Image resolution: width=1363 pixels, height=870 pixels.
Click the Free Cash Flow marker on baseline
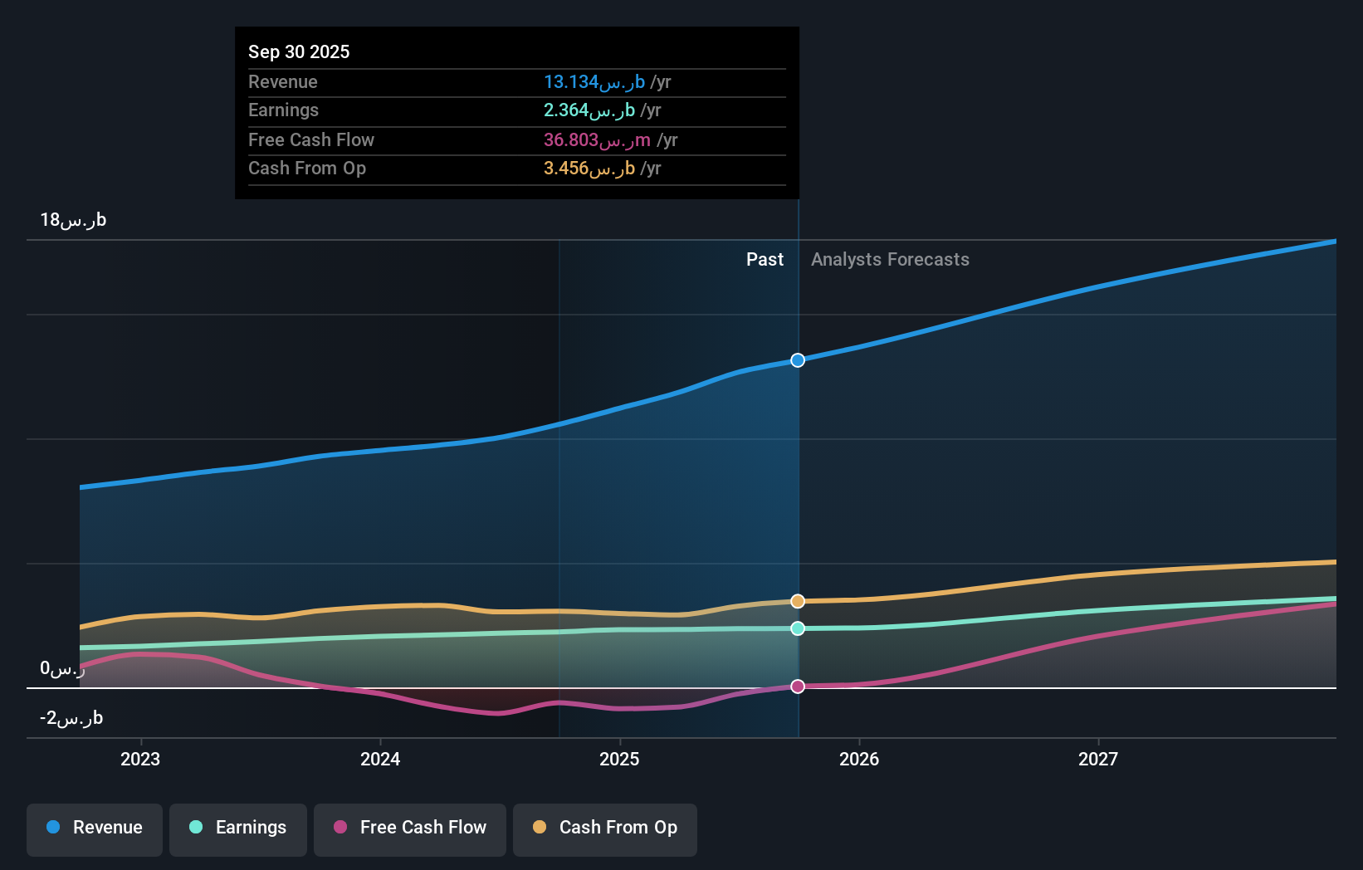click(797, 686)
